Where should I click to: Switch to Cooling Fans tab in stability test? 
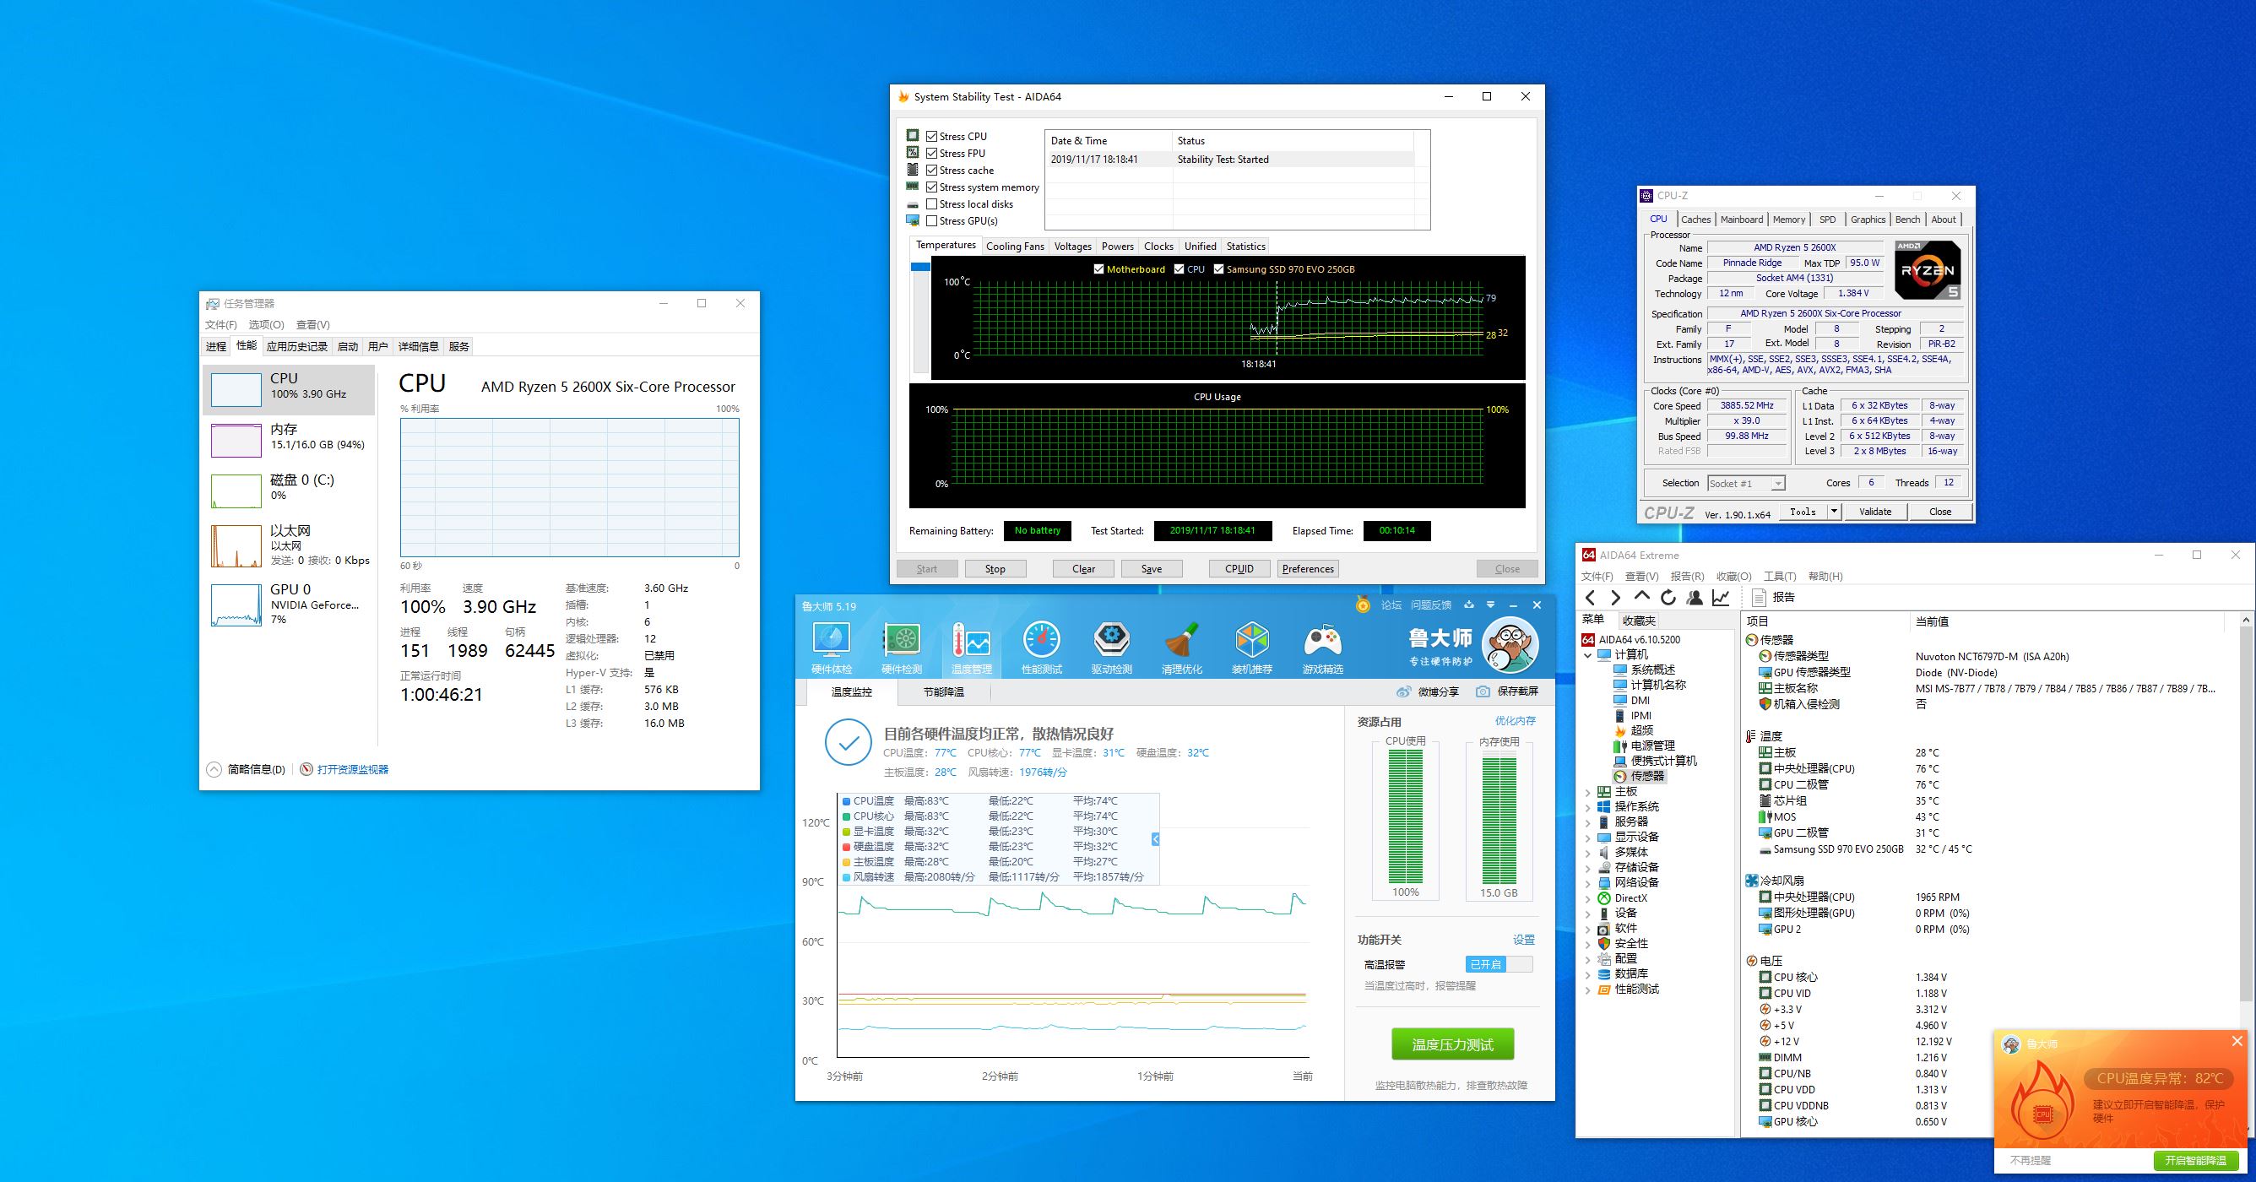[1014, 246]
